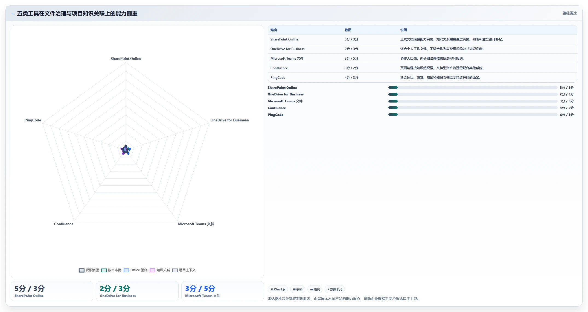Click the 4分 / 3分 score beside the PingCode progress bar
This screenshot has width=588, height=312.
(x=567, y=115)
